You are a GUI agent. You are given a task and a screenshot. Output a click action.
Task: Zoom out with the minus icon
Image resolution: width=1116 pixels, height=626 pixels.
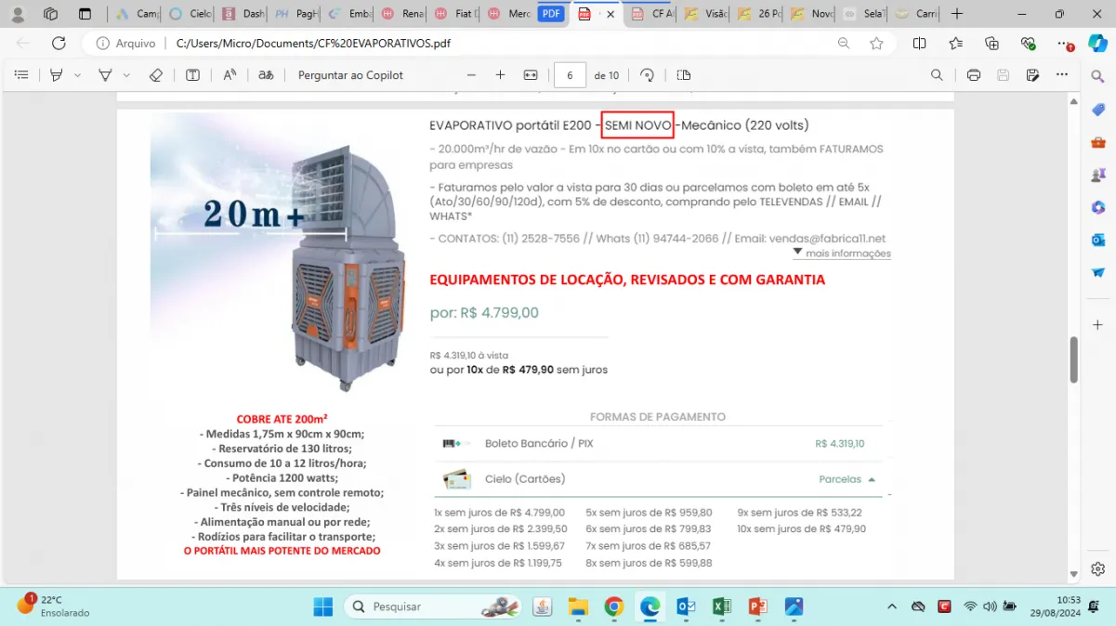[x=471, y=75]
